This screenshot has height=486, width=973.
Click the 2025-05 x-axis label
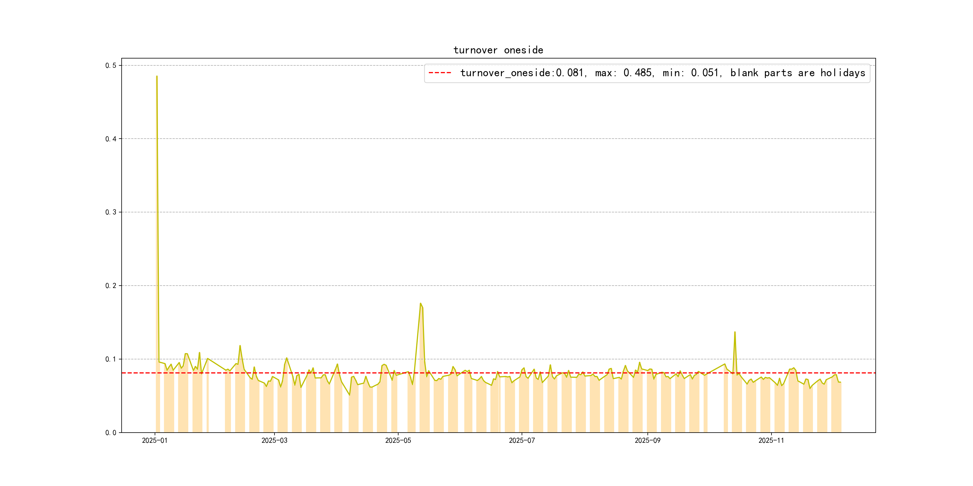click(x=398, y=440)
